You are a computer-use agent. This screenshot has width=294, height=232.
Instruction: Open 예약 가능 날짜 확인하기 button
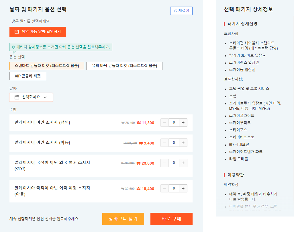pyautogui.click(x=38, y=32)
